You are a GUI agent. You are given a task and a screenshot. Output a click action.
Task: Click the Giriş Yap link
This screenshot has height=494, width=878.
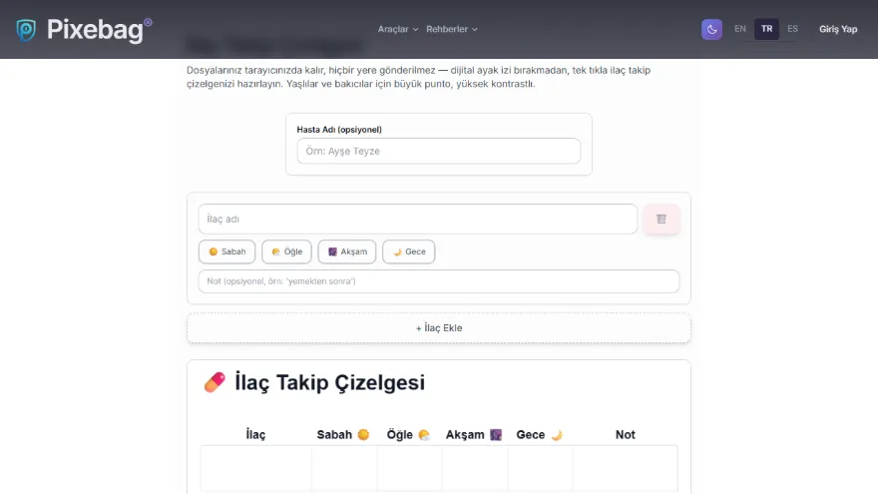click(x=838, y=29)
